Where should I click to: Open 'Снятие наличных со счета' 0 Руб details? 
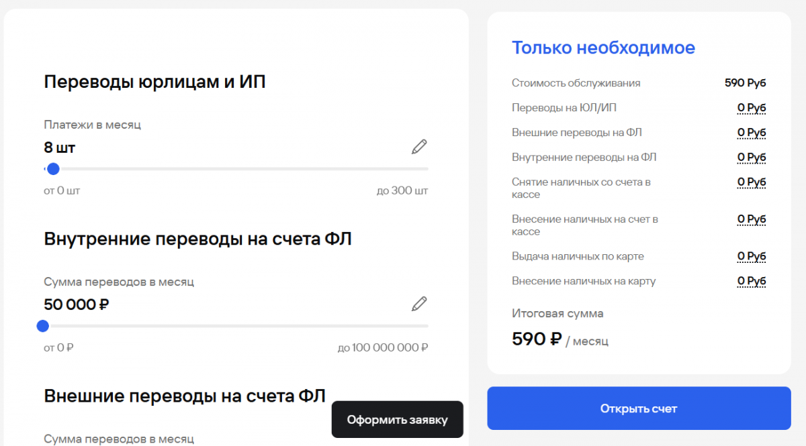click(752, 182)
